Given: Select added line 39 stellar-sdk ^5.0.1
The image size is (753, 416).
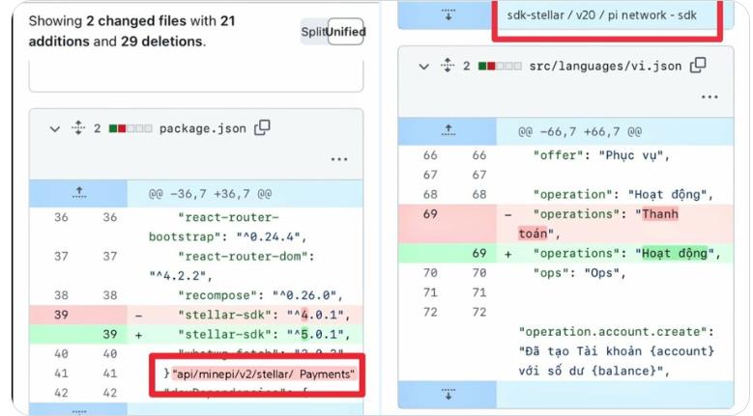Looking at the screenshot, I should [x=196, y=335].
